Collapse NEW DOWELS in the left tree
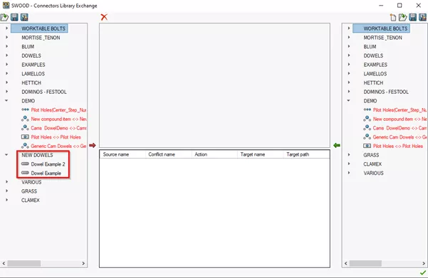Image resolution: width=428 pixels, height=278 pixels. (6, 155)
